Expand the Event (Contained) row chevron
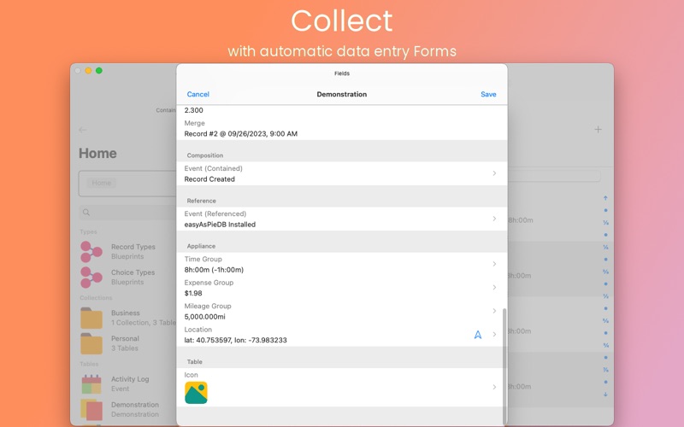The width and height of the screenshot is (684, 427). pyautogui.click(x=494, y=173)
